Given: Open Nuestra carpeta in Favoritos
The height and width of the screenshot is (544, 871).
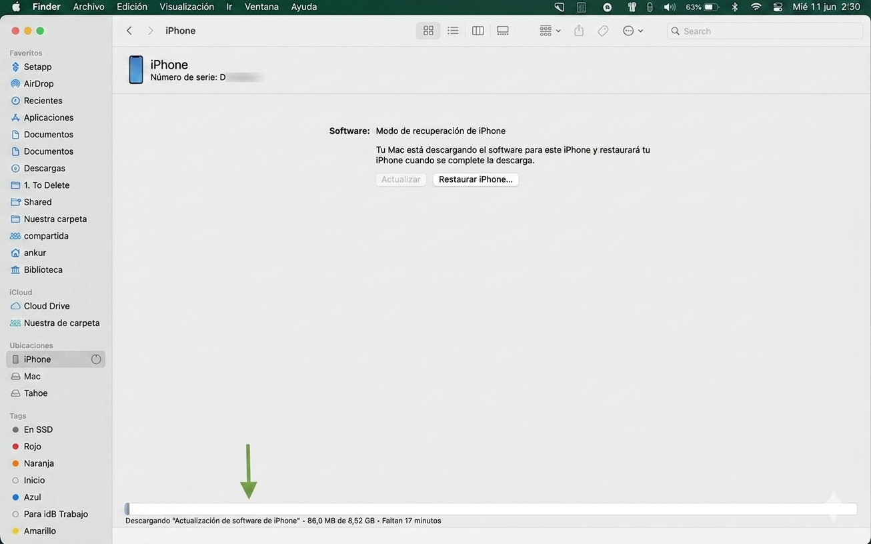Looking at the screenshot, I should (x=55, y=219).
